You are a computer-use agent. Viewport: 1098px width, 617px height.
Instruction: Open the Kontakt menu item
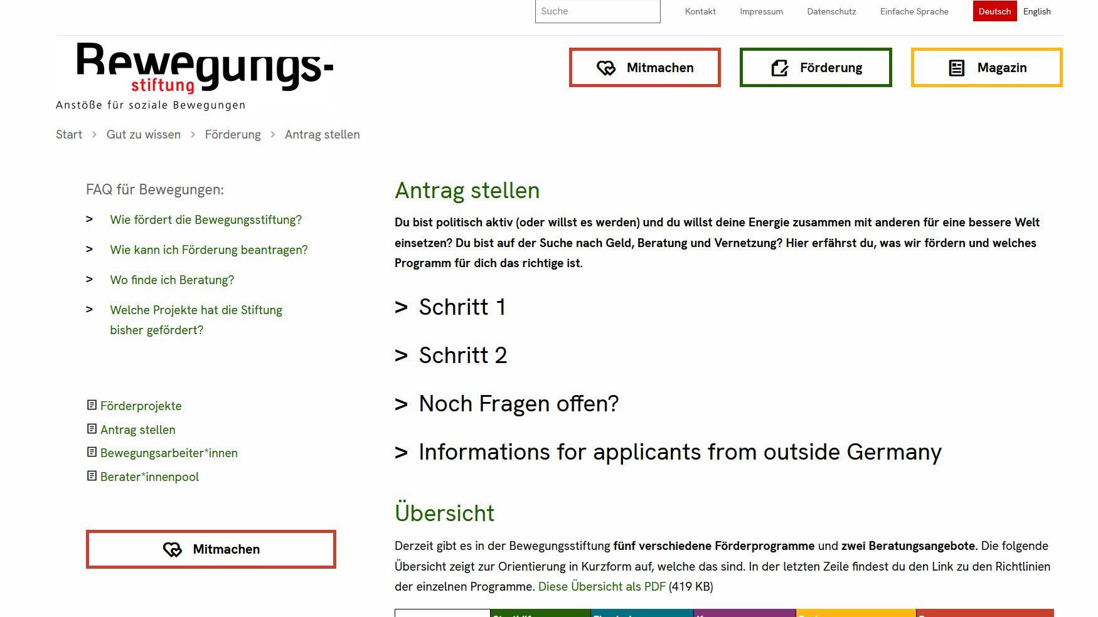[700, 11]
